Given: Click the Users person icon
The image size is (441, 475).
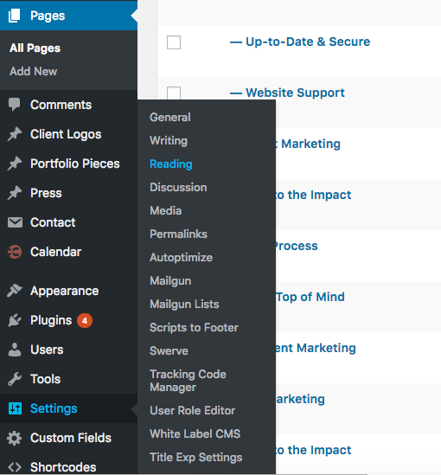Looking at the screenshot, I should pyautogui.click(x=15, y=350).
